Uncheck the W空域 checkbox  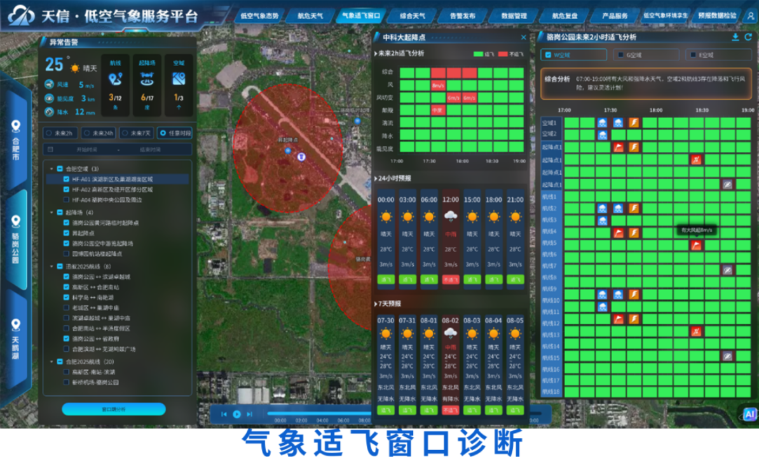point(549,55)
